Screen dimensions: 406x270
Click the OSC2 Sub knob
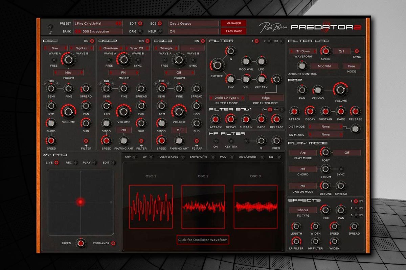click(141, 123)
